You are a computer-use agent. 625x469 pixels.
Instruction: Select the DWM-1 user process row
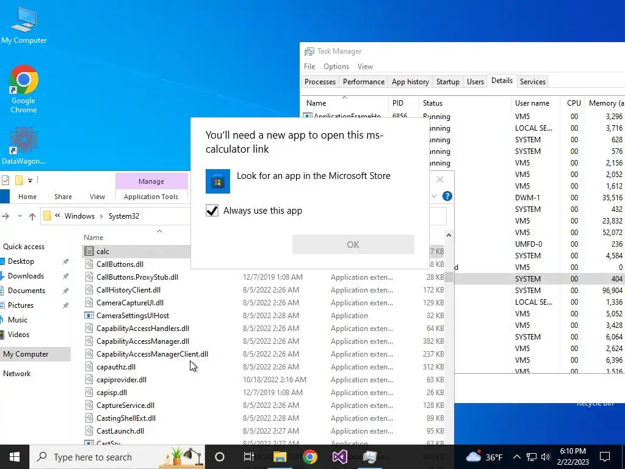[540, 198]
